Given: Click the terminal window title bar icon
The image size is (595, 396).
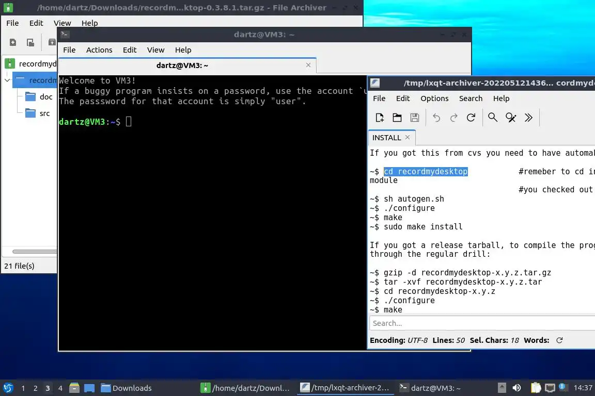Looking at the screenshot, I should (65, 35).
